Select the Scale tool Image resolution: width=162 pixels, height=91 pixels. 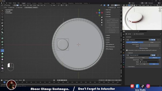pos(2,23)
